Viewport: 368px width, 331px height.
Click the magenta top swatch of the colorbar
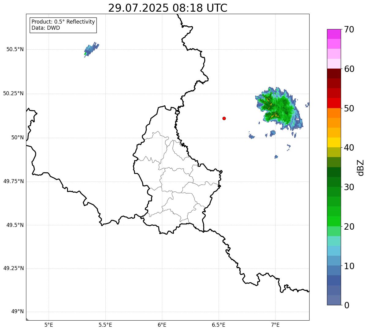click(x=334, y=34)
